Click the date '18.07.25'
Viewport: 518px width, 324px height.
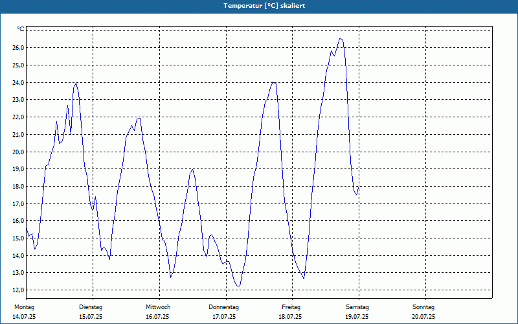click(x=290, y=317)
